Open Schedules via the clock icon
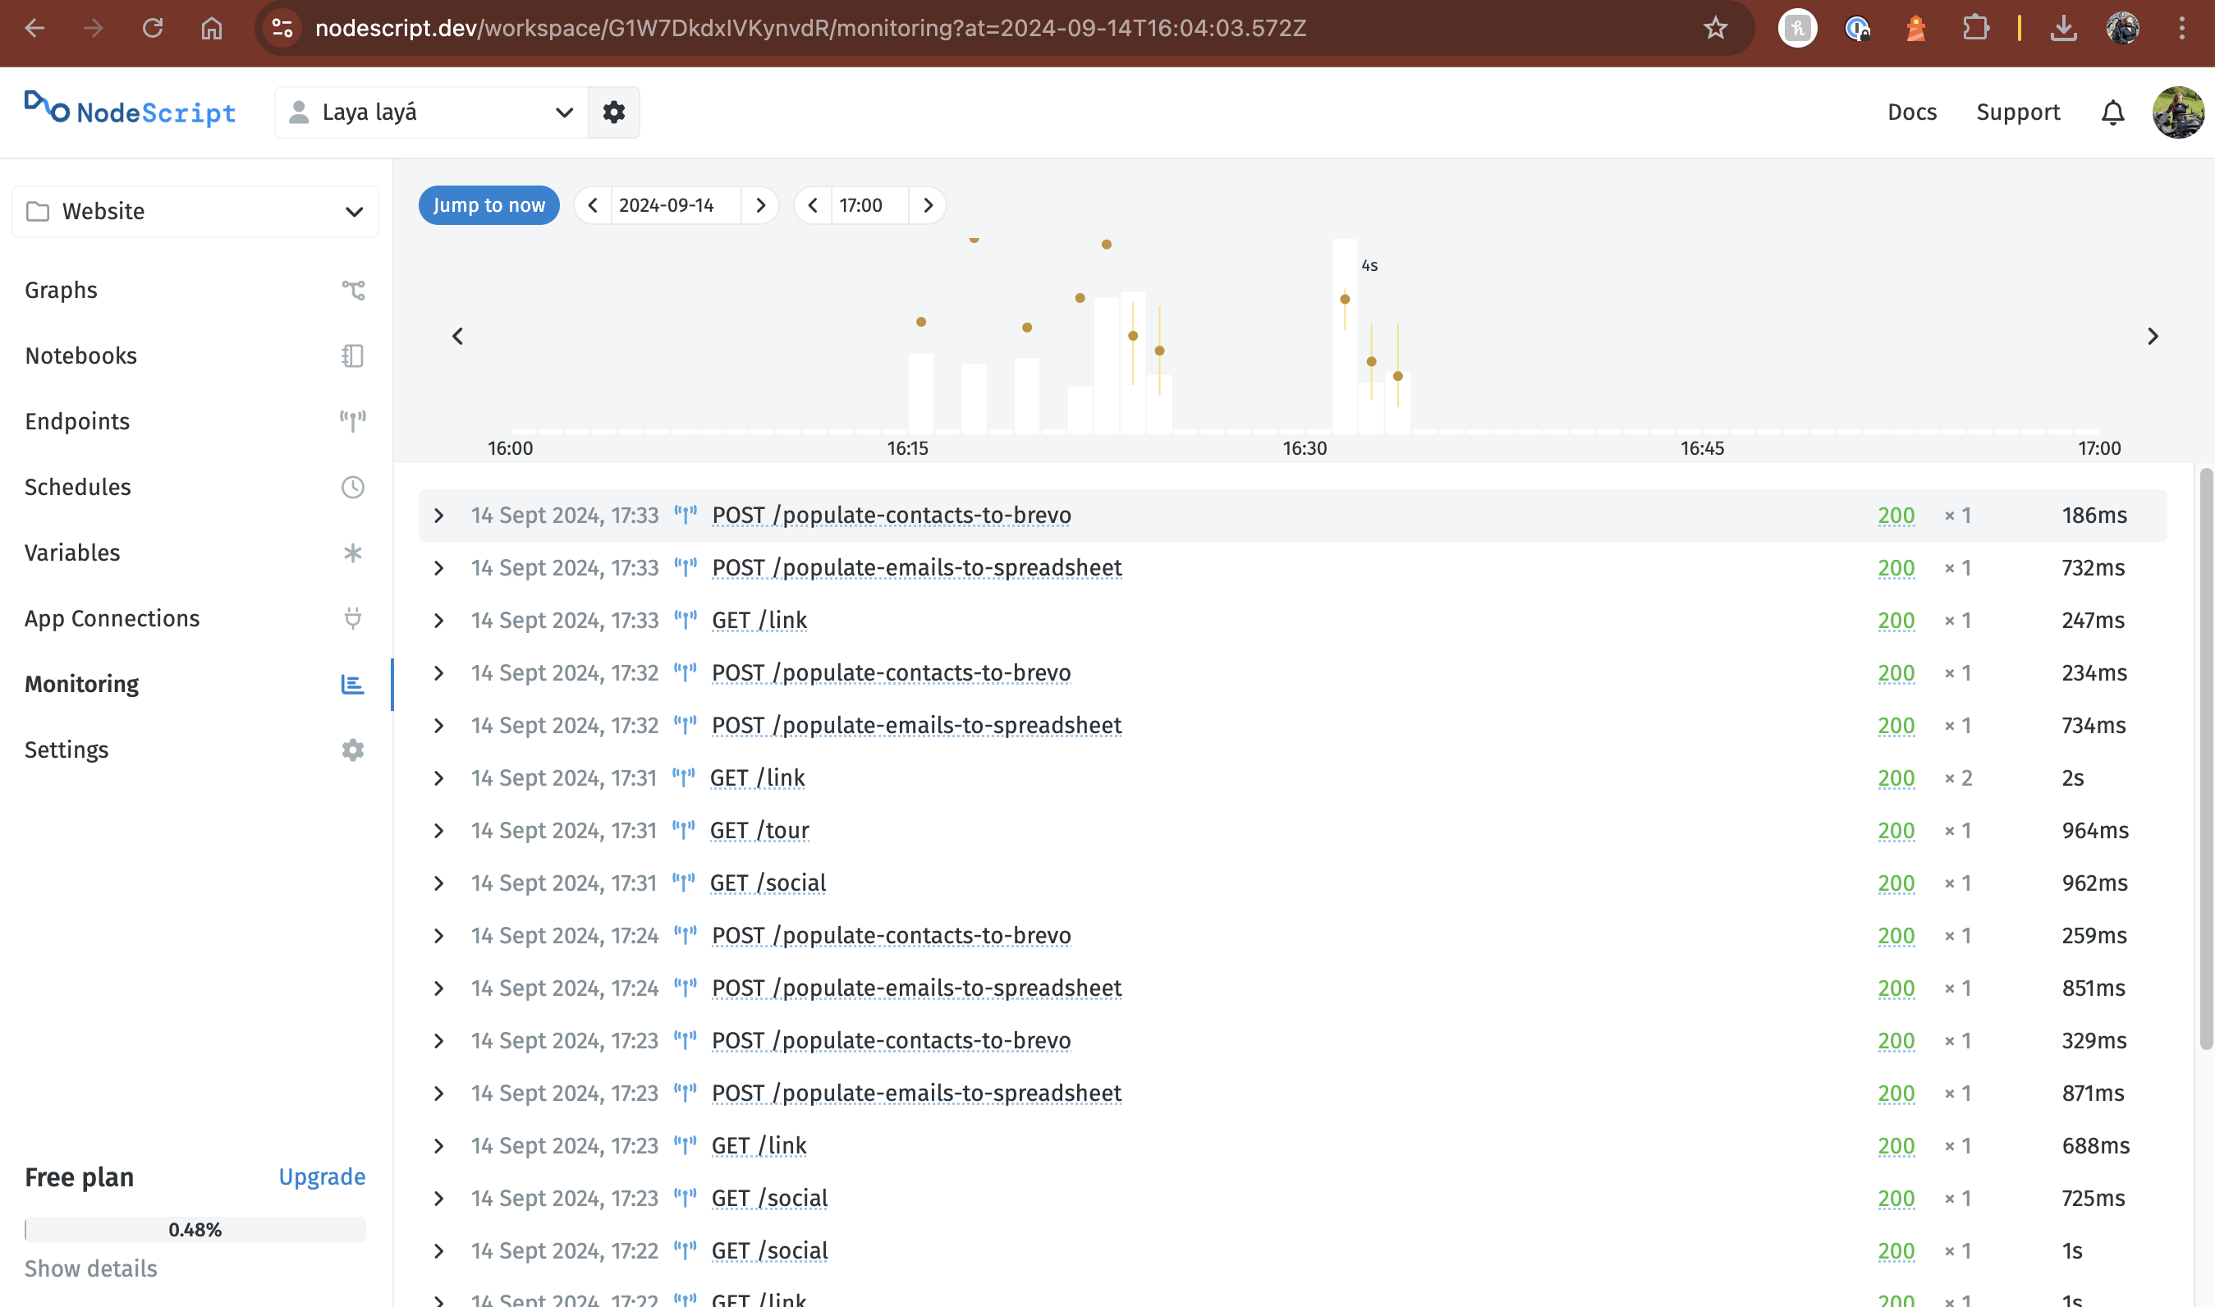Image resolution: width=2215 pixels, height=1307 pixels. click(352, 486)
